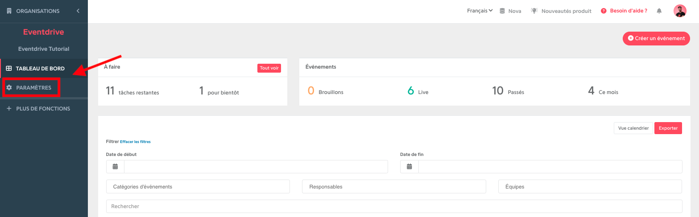This screenshot has height=217, width=699.
Task: Click the Exporter button
Action: (x=668, y=128)
